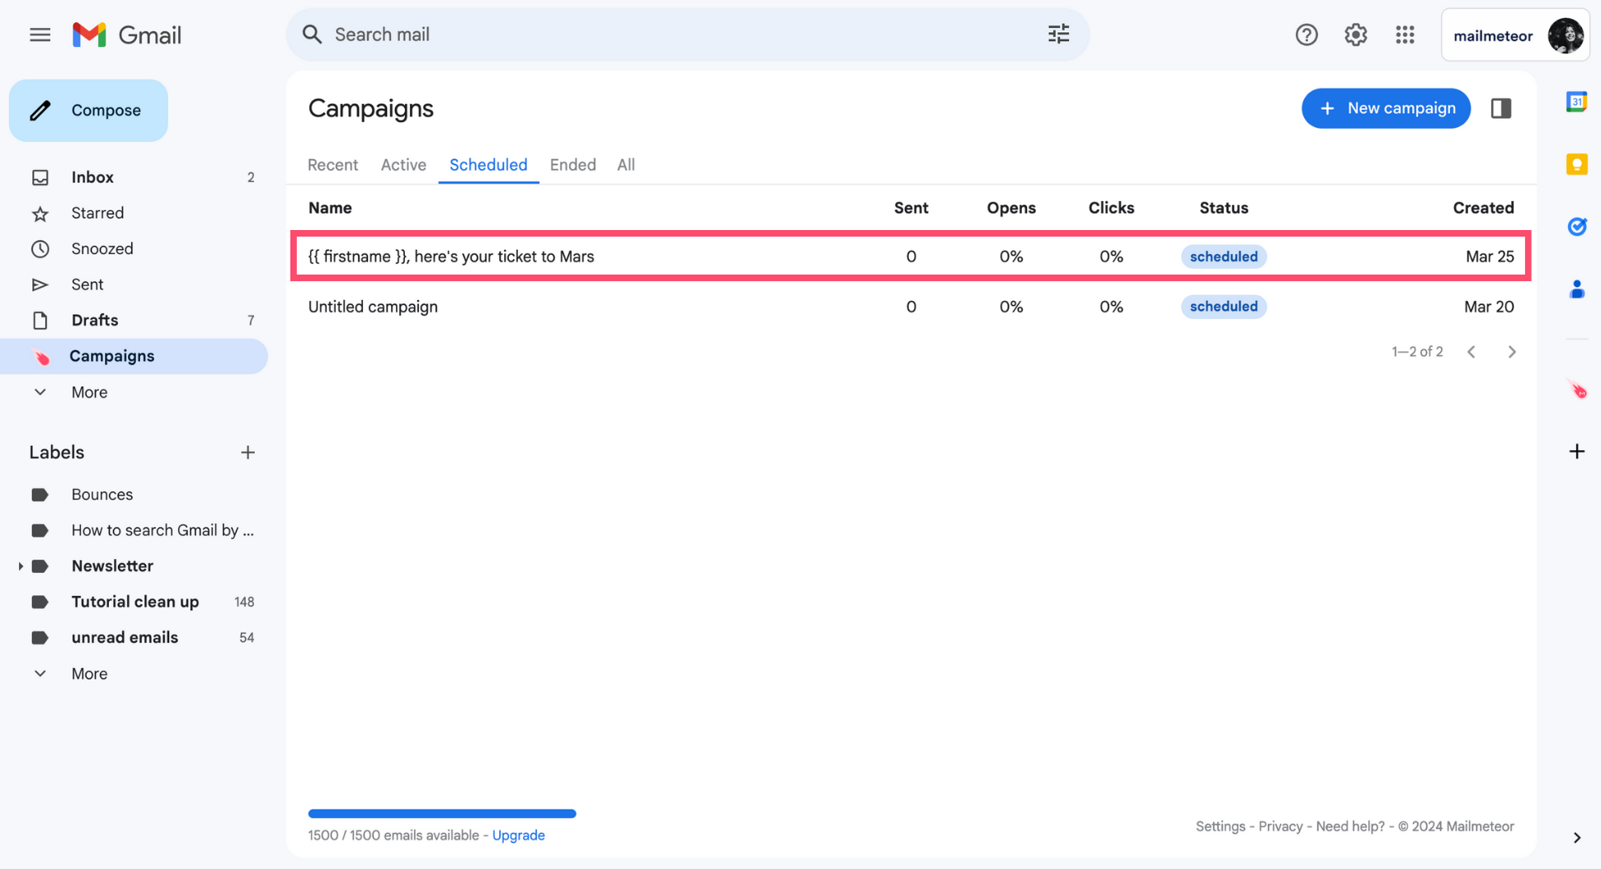Open Google Calendar side panel icon
This screenshot has height=869, width=1601.
(x=1576, y=101)
